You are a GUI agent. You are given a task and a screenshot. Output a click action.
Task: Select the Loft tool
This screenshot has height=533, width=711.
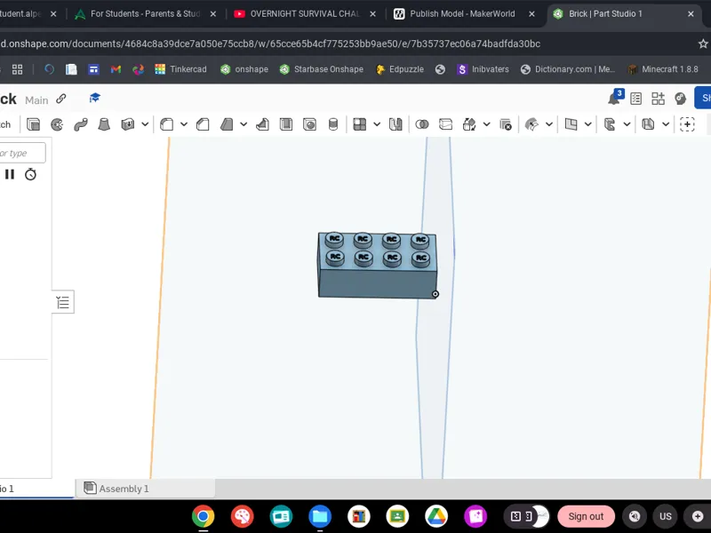click(104, 124)
